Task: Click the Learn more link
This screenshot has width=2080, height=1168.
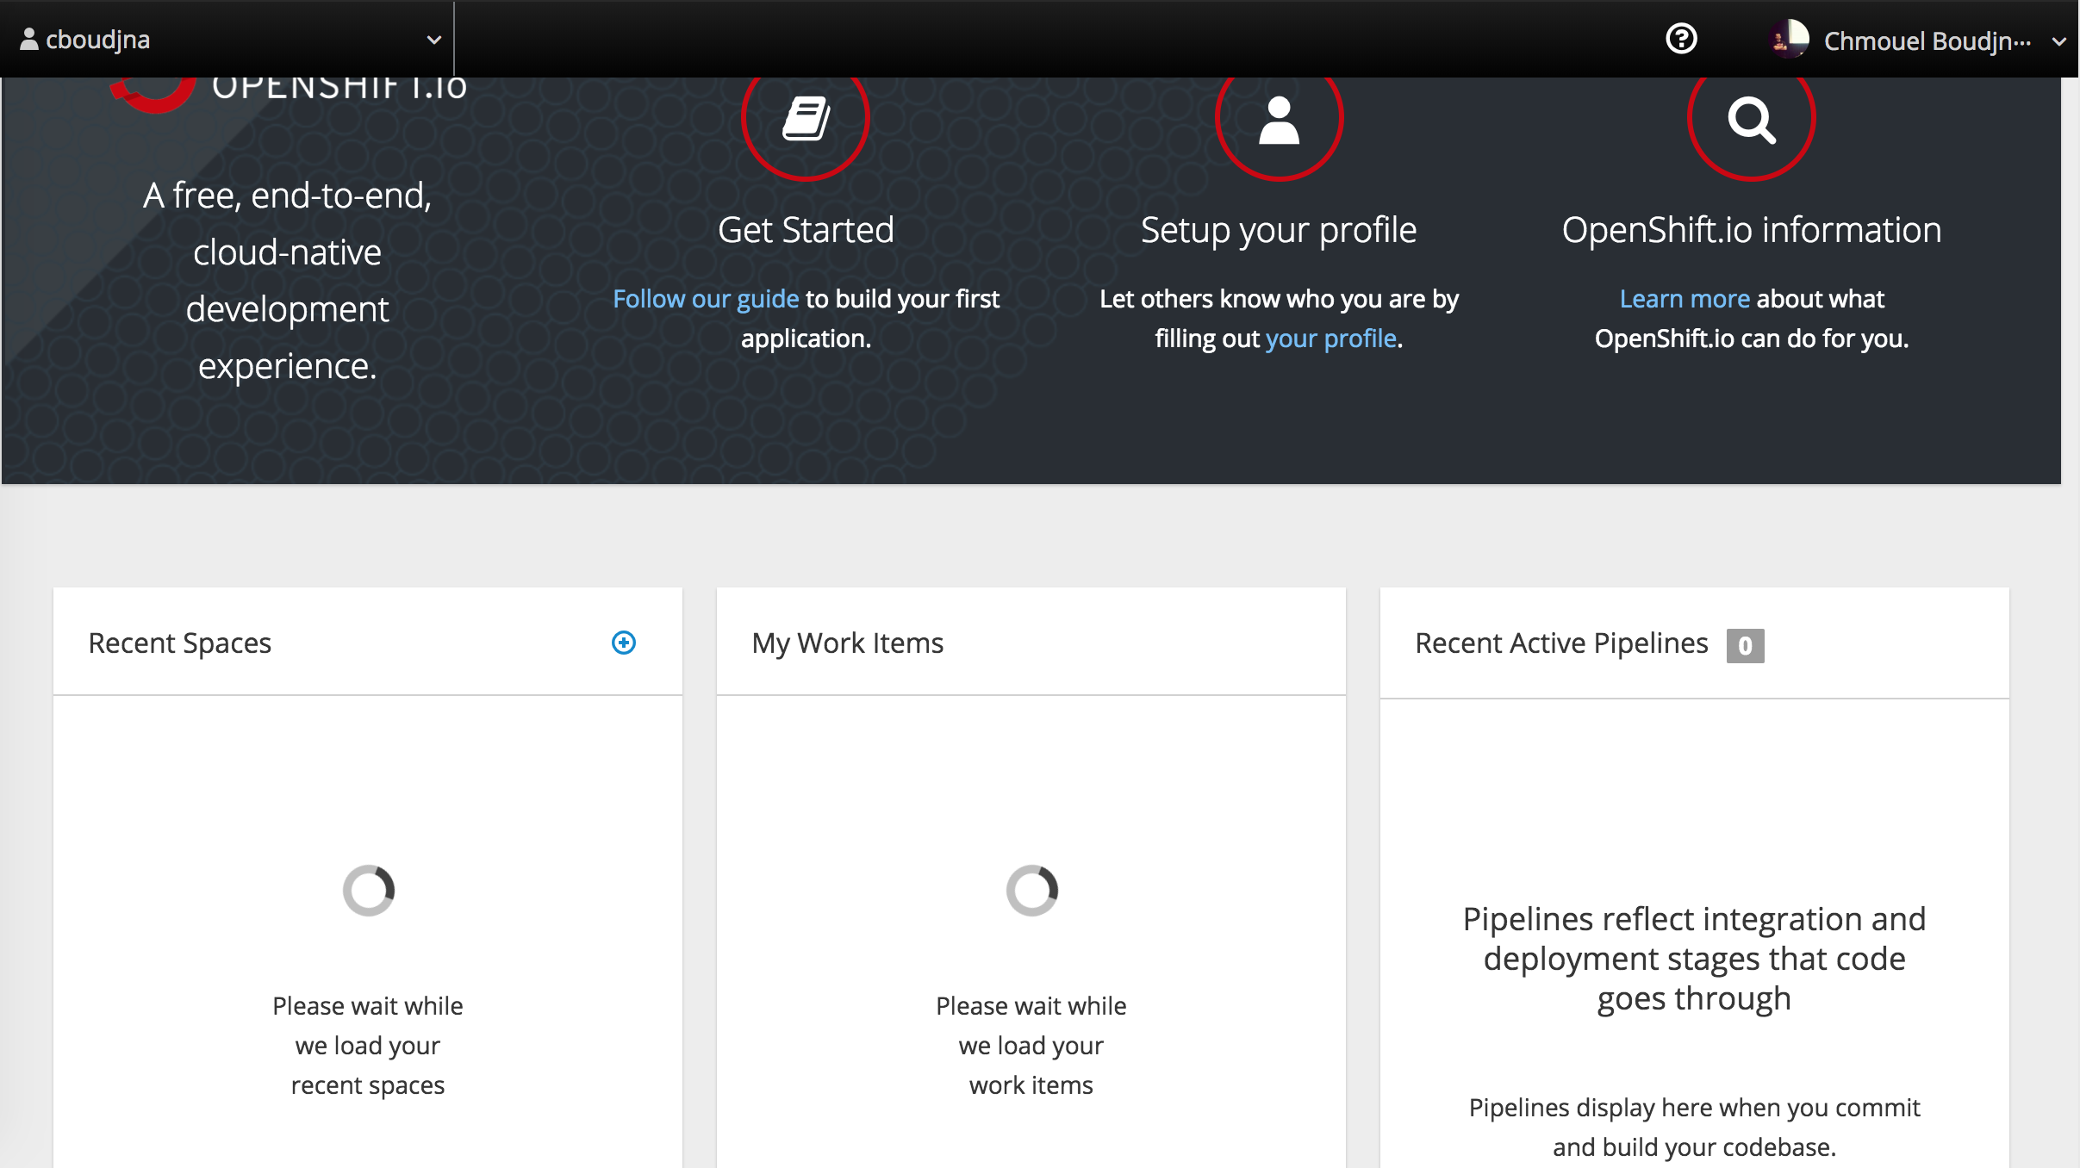Action: pyautogui.click(x=1684, y=299)
